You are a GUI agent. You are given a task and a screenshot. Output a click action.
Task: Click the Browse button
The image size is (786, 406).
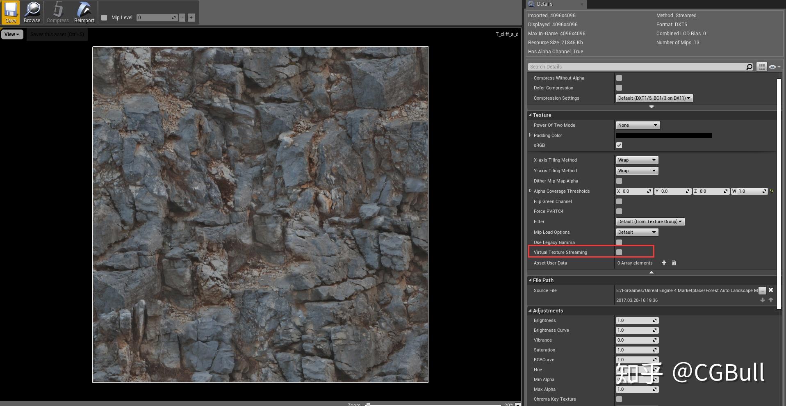click(32, 11)
